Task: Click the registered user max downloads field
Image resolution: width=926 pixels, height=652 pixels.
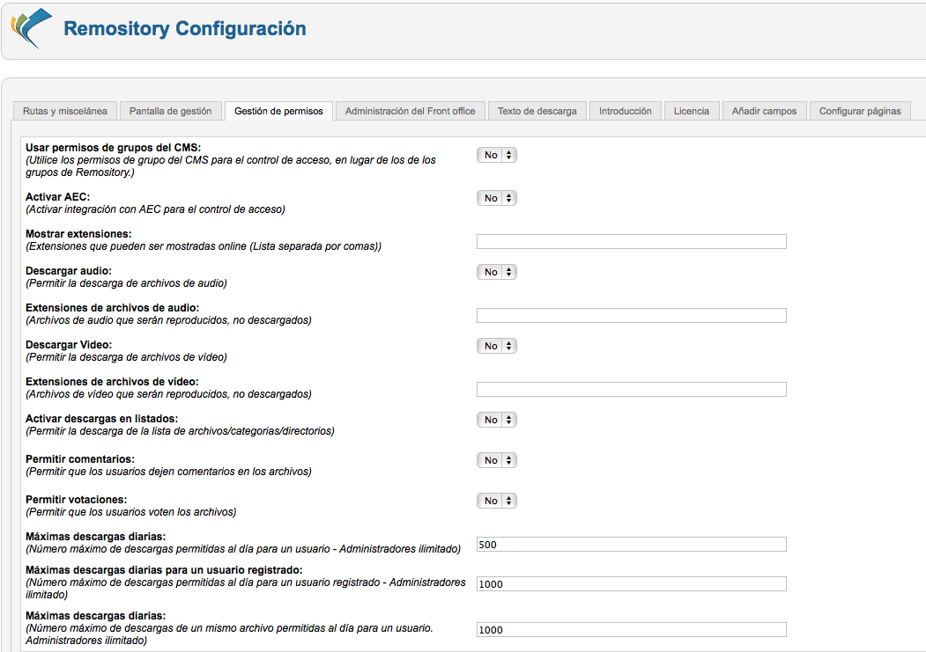Action: (x=632, y=583)
